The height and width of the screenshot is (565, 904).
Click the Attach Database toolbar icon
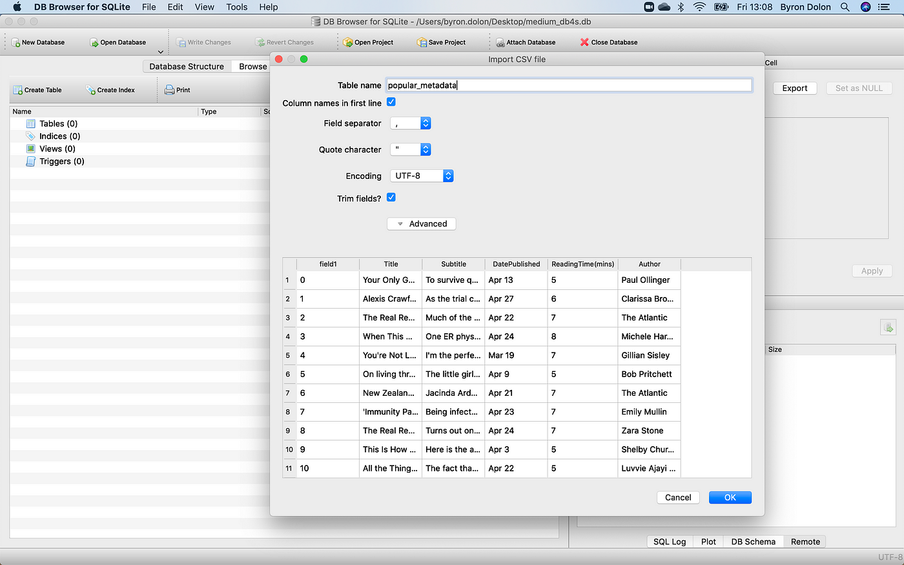pyautogui.click(x=500, y=43)
